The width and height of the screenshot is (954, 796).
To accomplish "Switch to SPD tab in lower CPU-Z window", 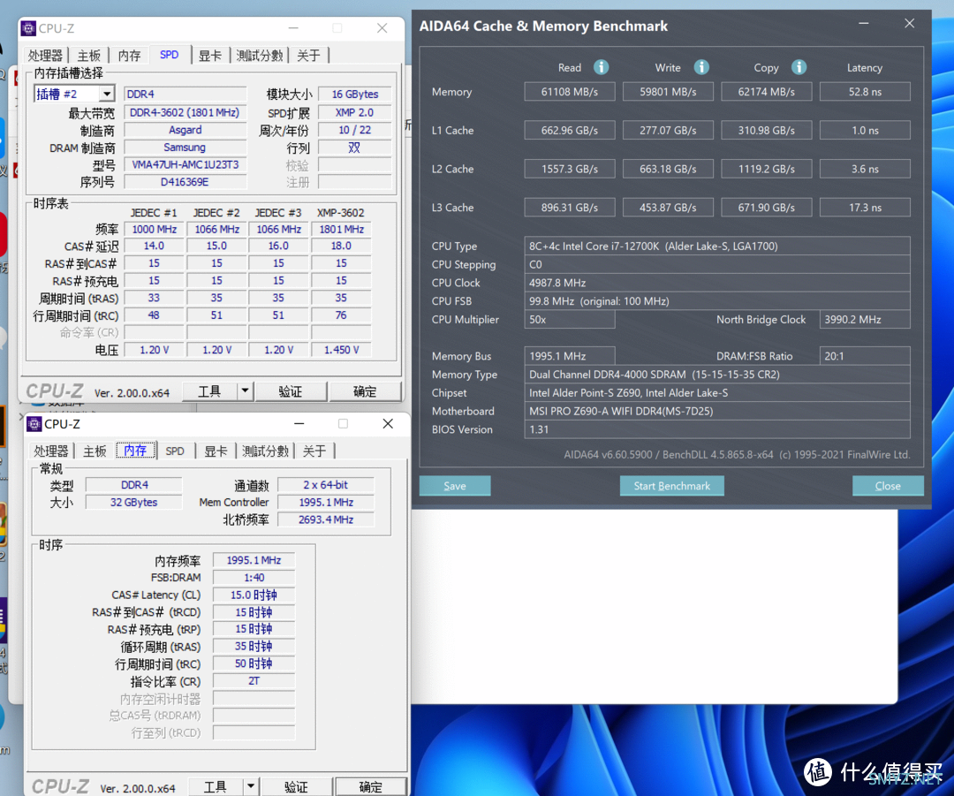I will point(175,451).
